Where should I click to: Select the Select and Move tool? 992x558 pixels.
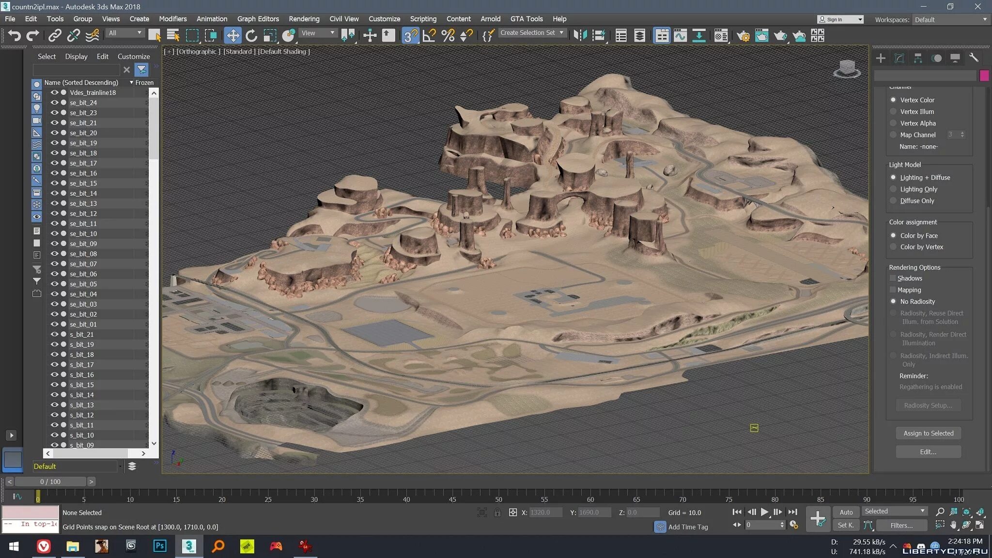232,35
